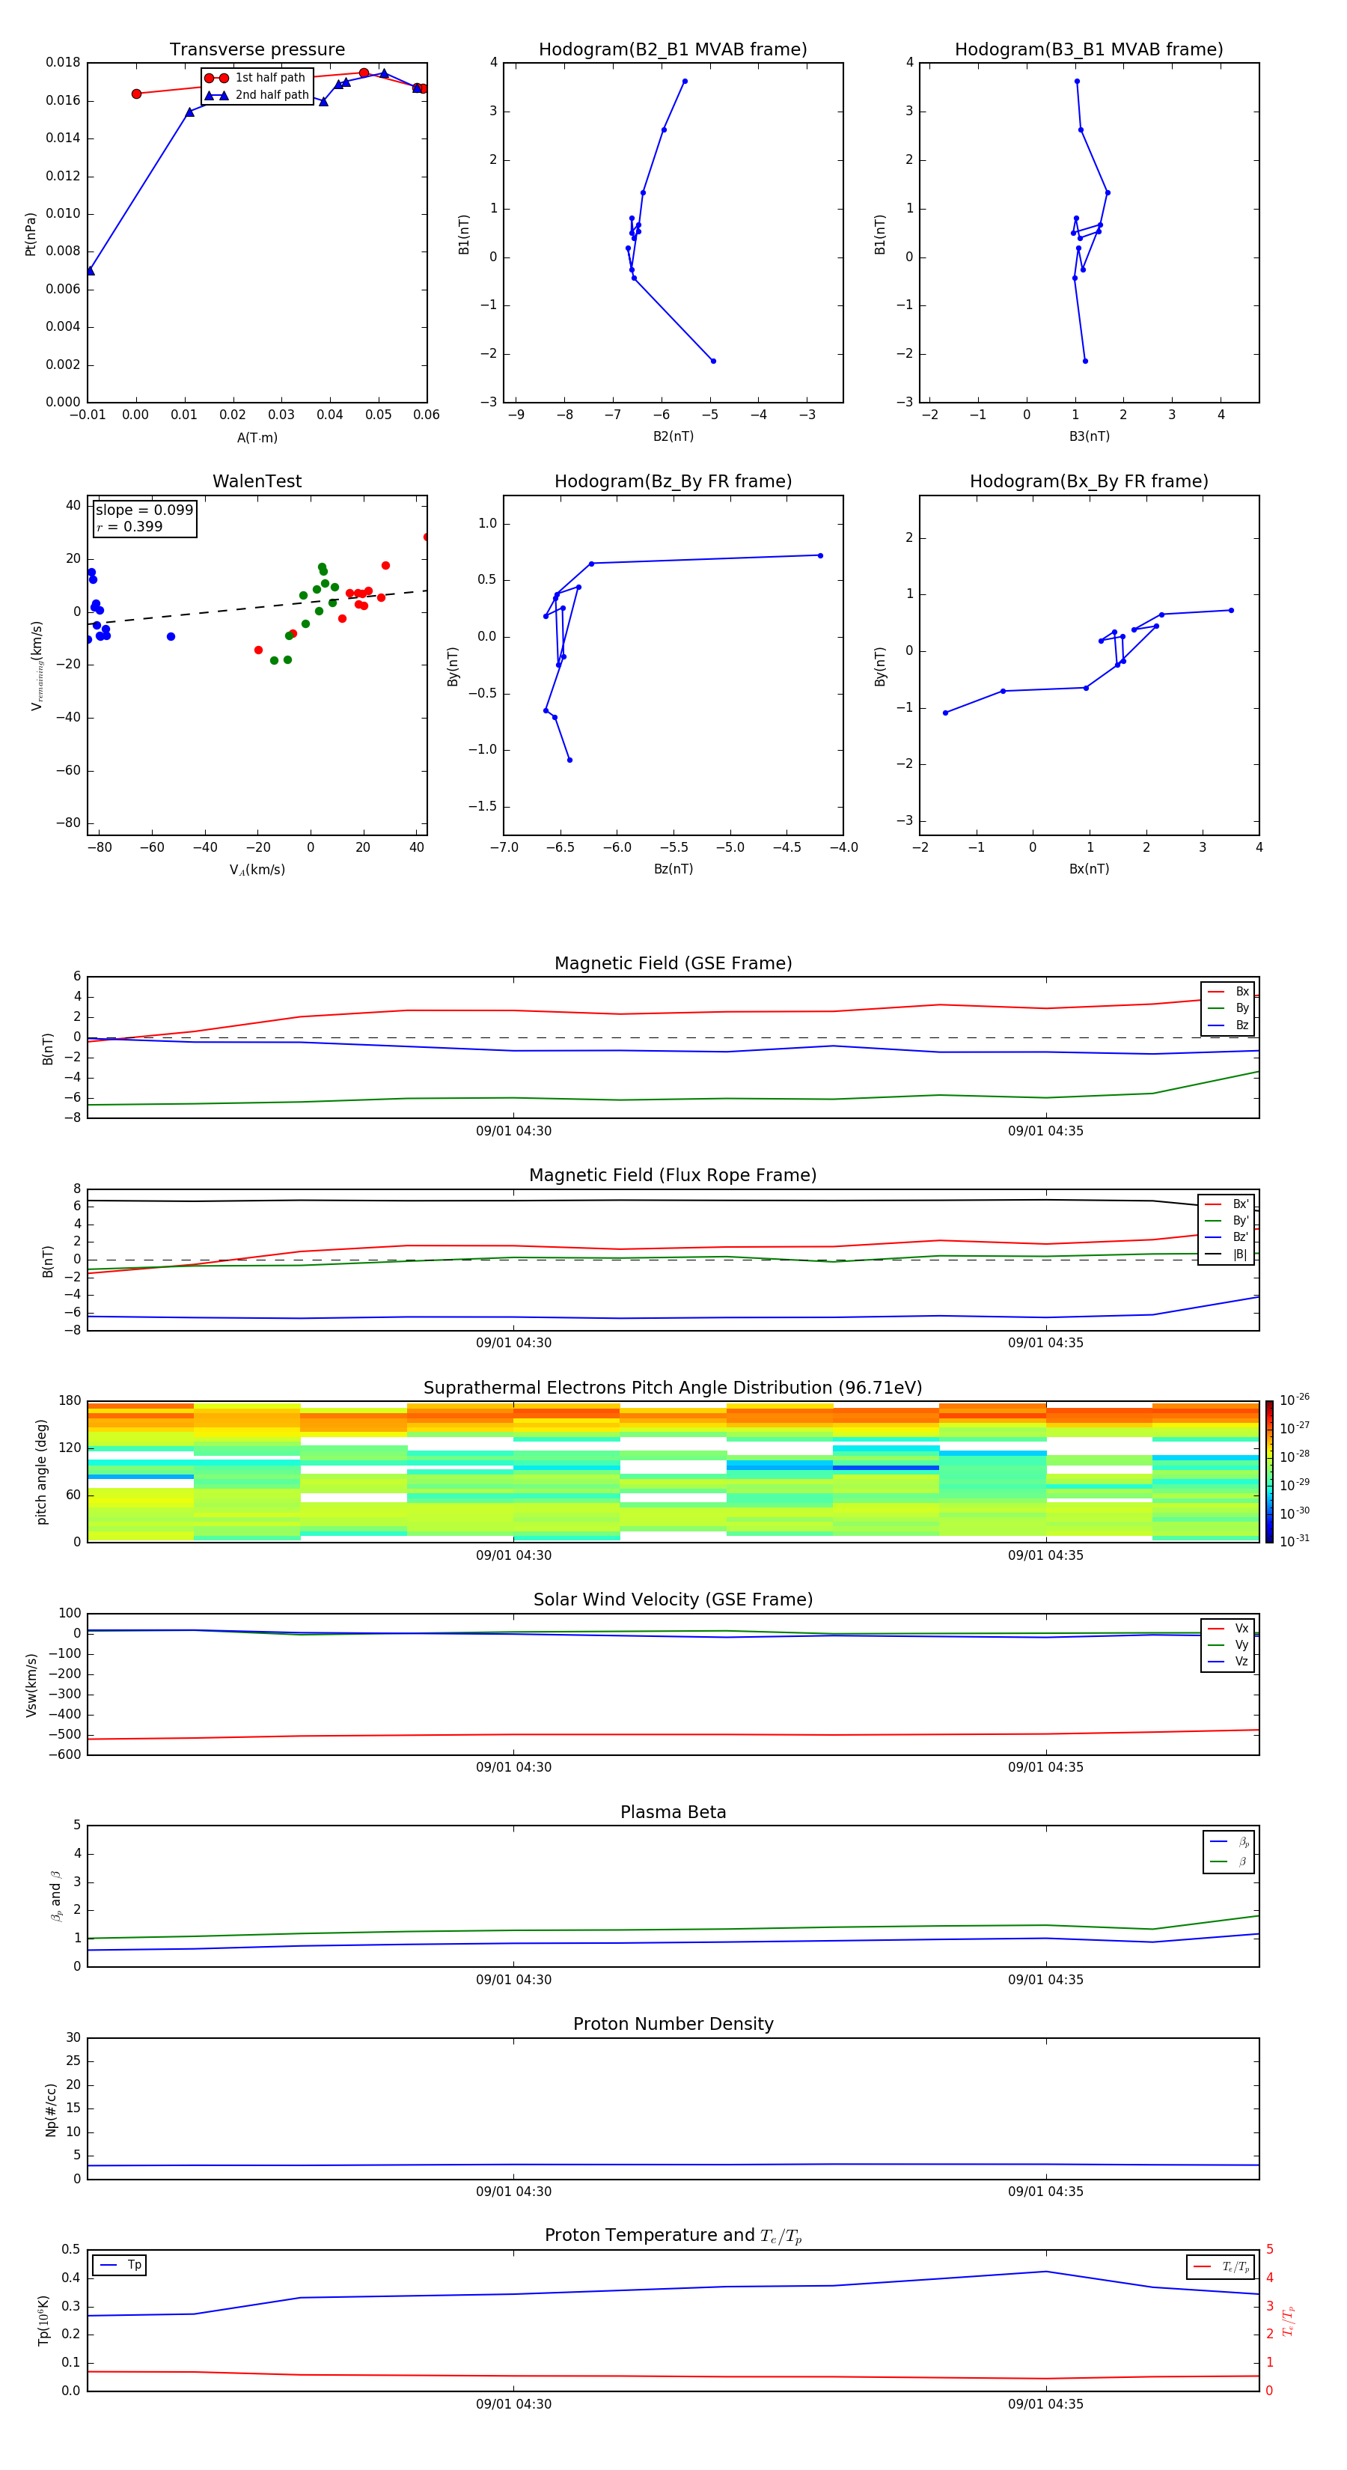The height and width of the screenshot is (2470, 1347).
Task: Select the red "Te/Tp" legend entry
Action: click(x=1221, y=2266)
